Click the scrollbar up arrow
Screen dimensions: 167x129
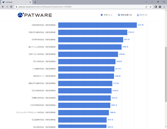(x=166, y=10)
